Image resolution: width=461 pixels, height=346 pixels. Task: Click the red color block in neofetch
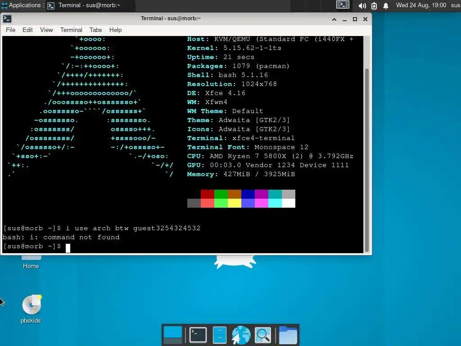click(207, 194)
